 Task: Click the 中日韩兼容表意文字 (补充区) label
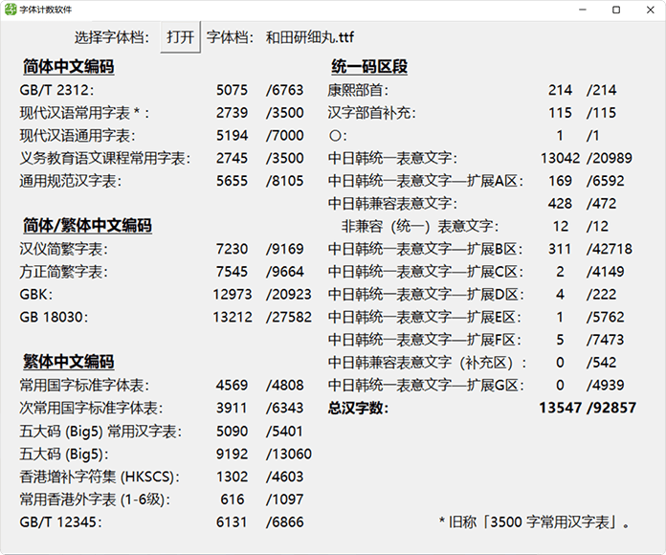[x=427, y=363]
